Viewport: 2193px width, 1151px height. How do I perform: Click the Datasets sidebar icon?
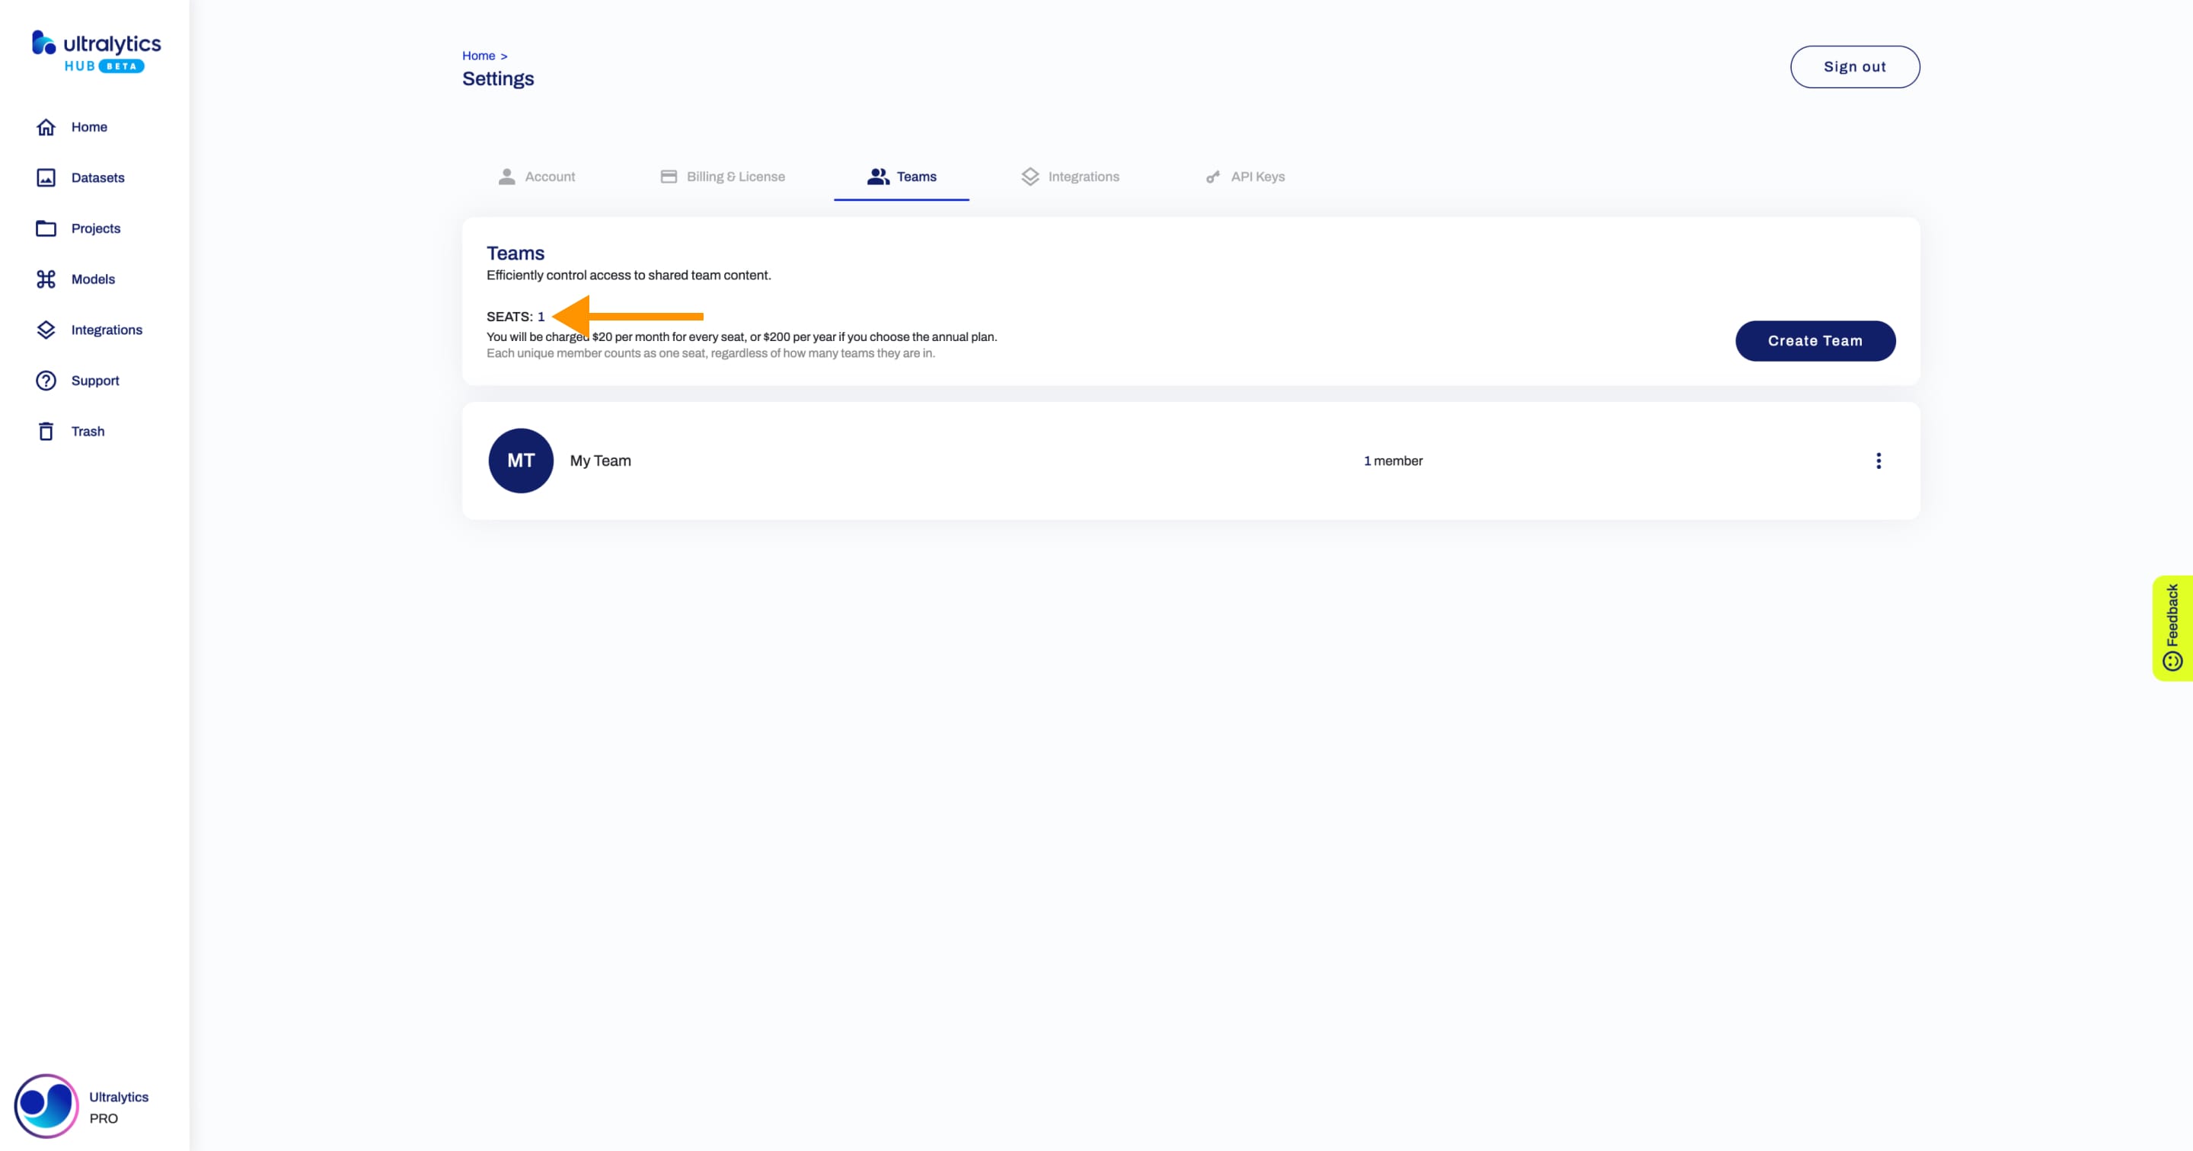45,177
